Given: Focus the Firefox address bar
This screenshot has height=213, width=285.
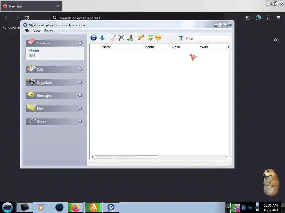Looking at the screenshot, I should tap(137, 18).
